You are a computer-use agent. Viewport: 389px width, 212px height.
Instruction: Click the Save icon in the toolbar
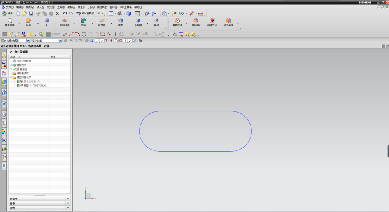coord(31,13)
